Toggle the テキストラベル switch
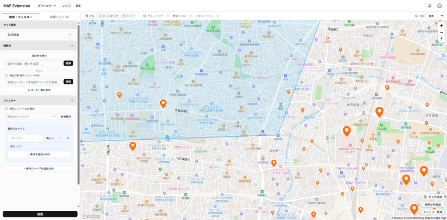 [217, 16]
